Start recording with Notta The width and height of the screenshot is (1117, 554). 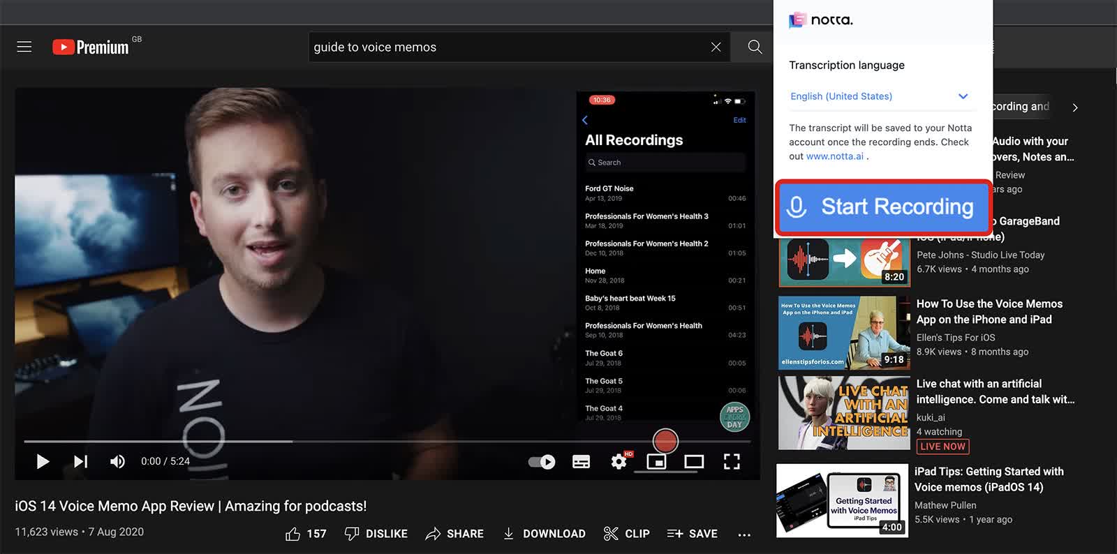[x=883, y=207]
